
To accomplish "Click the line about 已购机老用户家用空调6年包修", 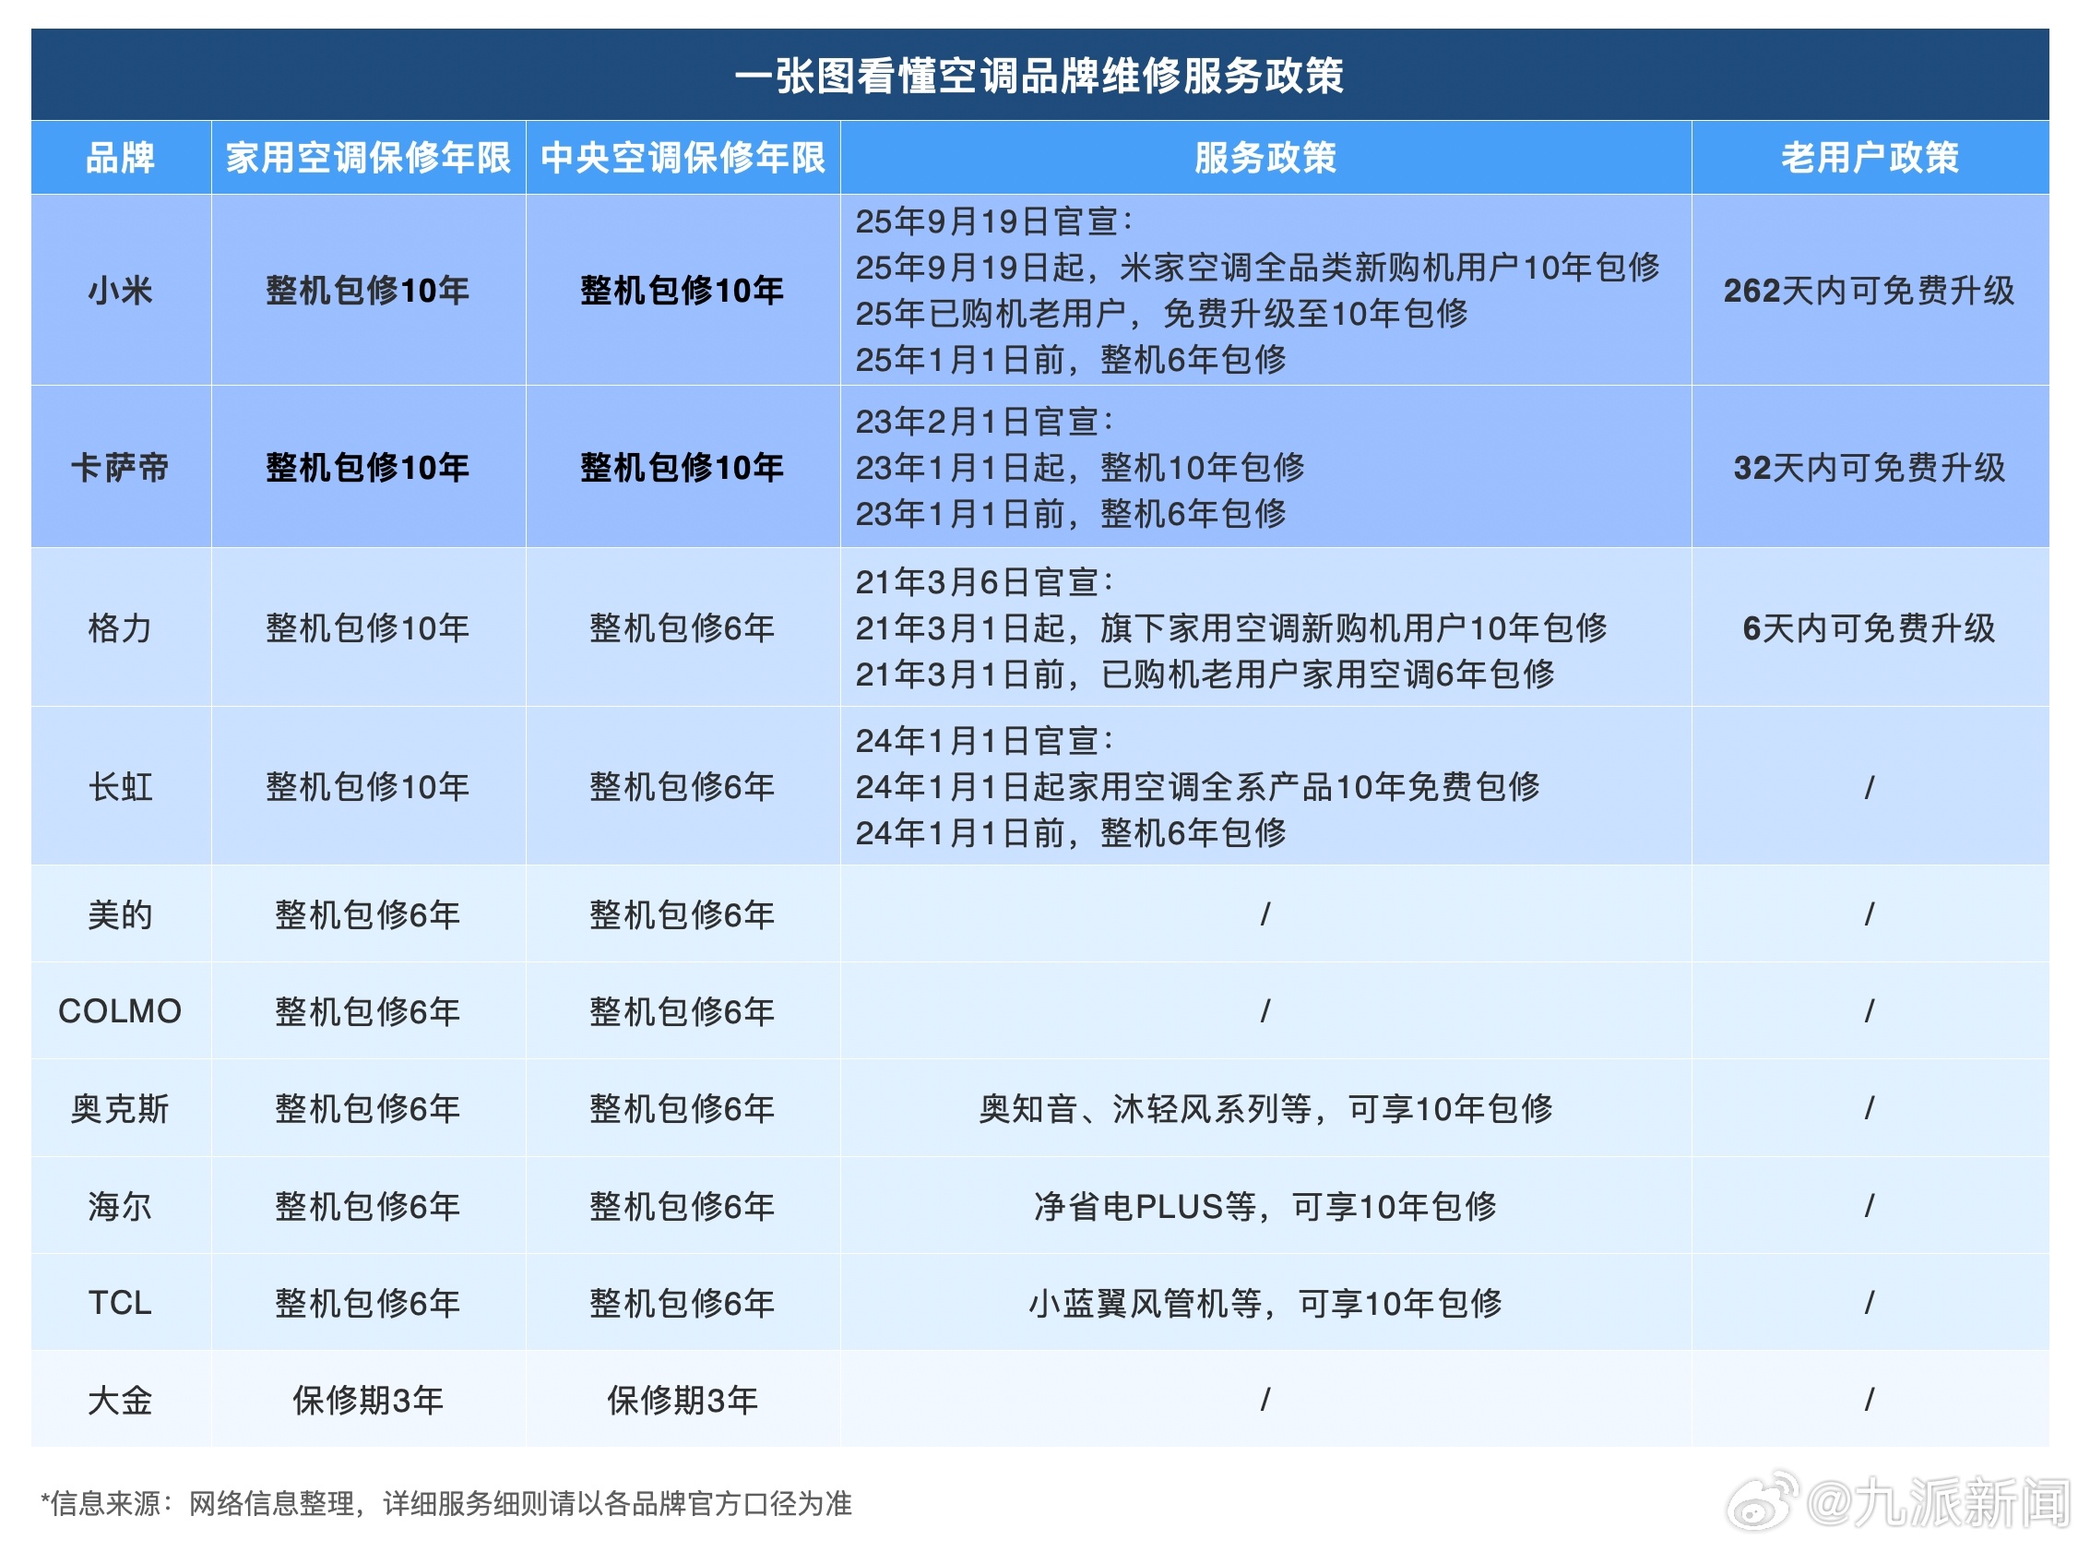I will 1205,674.
